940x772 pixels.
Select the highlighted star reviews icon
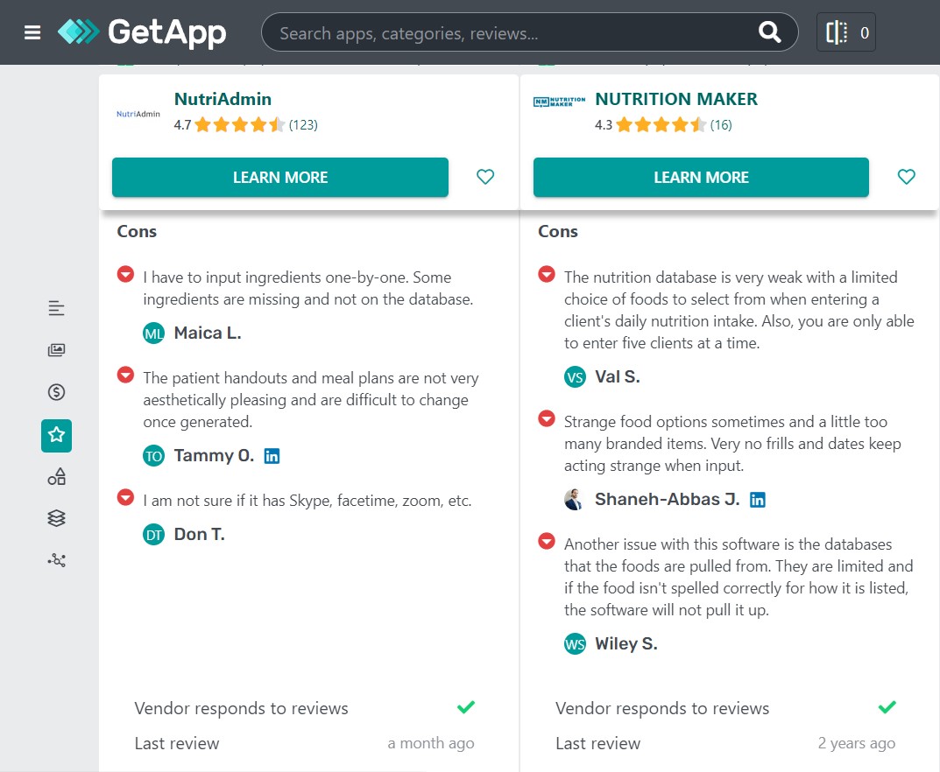click(x=56, y=435)
